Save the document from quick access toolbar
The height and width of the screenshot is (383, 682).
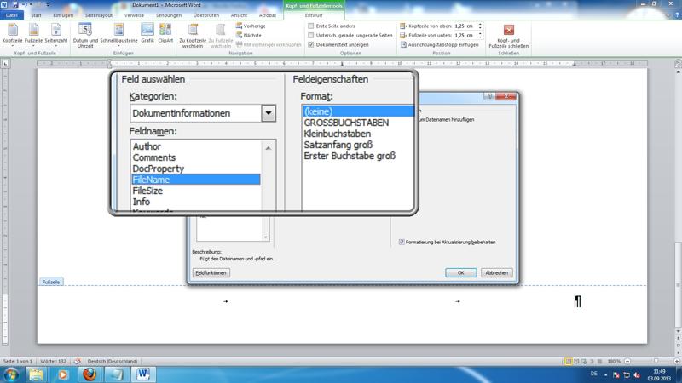[15, 4]
